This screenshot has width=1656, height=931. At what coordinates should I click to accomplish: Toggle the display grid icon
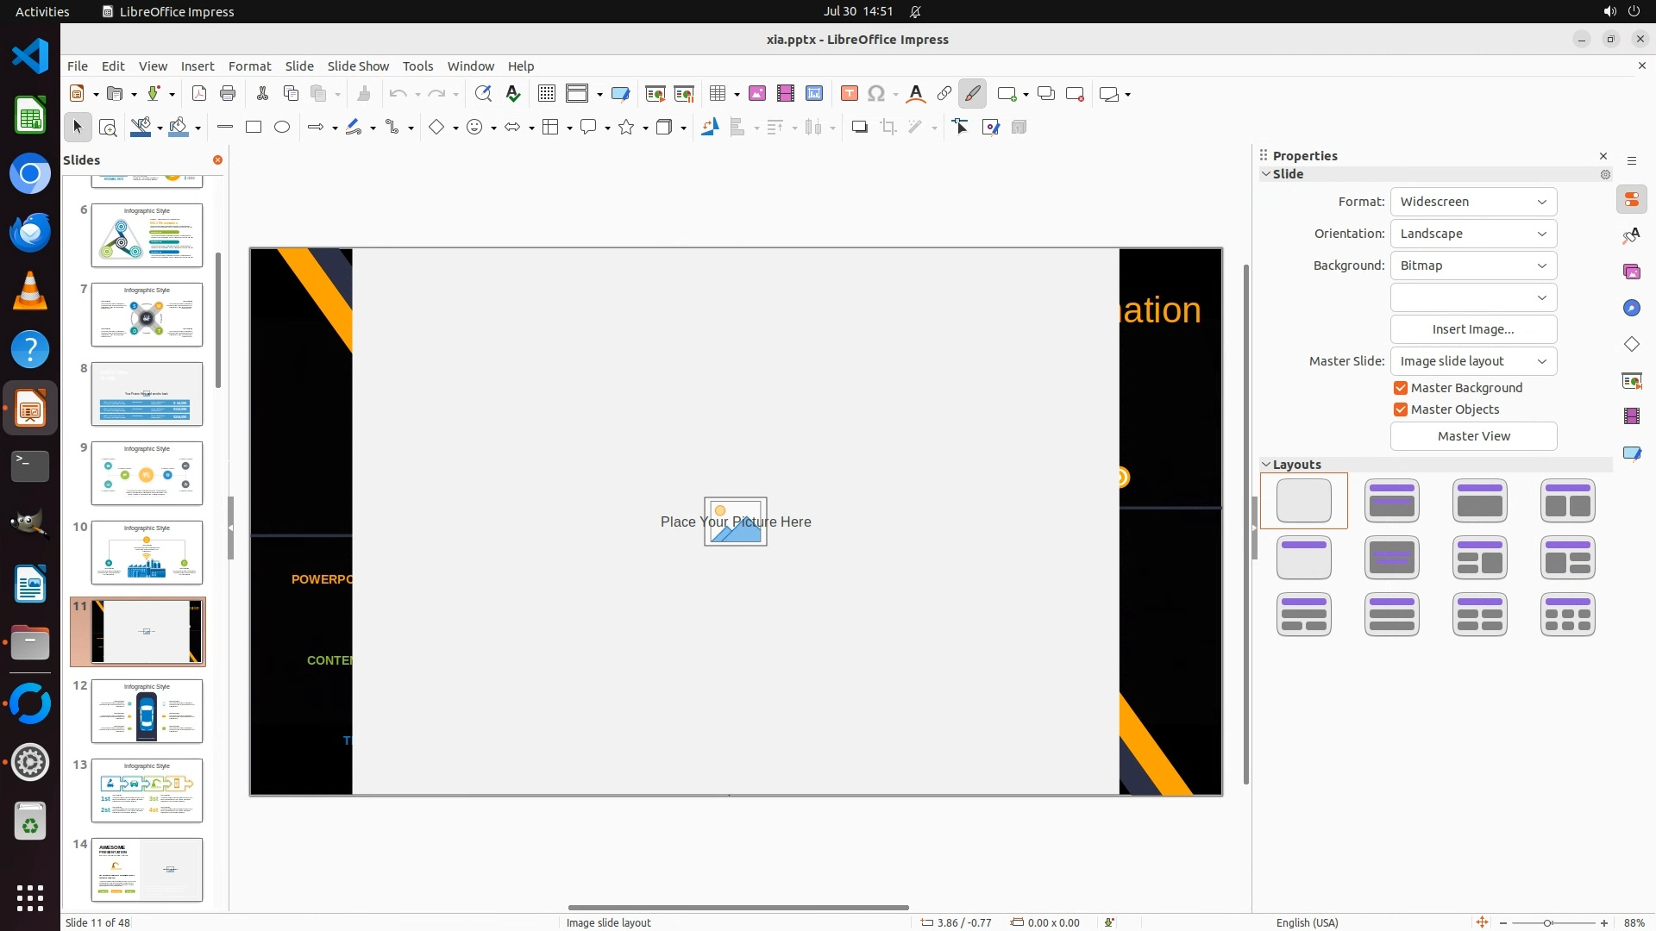pos(547,94)
